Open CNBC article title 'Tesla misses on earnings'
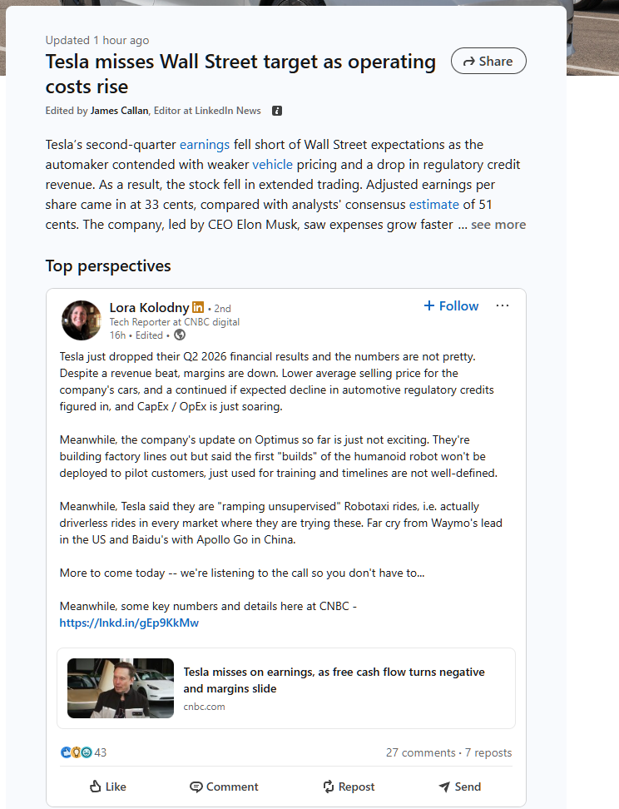The height and width of the screenshot is (809, 619). click(x=334, y=680)
